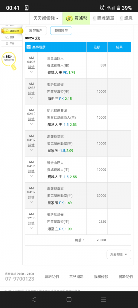This screenshot has width=138, height=308.
Task: Open the 聯絡我們 footer link
Action: 52,277
